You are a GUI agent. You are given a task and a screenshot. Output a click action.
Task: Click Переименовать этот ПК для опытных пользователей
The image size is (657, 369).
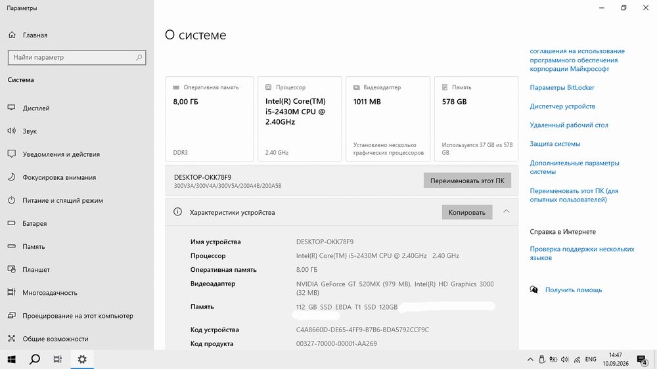pos(574,195)
